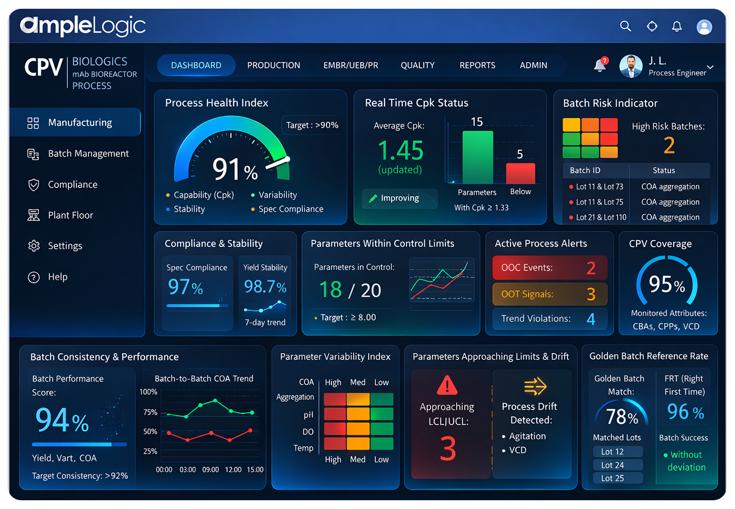
Task: Click the warning triangle in Parameters Approaching Limits
Action: tap(447, 386)
